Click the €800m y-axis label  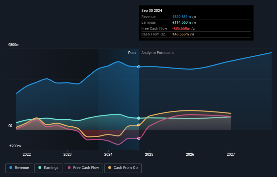(13, 45)
